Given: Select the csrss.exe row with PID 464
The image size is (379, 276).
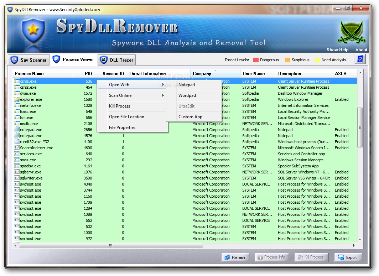Looking at the screenshot, I should pyautogui.click(x=185, y=87).
